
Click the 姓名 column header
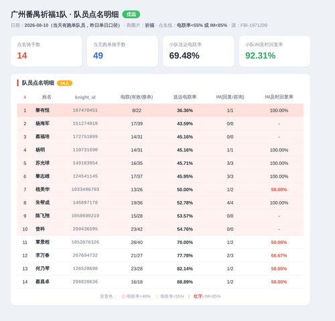pos(47,97)
